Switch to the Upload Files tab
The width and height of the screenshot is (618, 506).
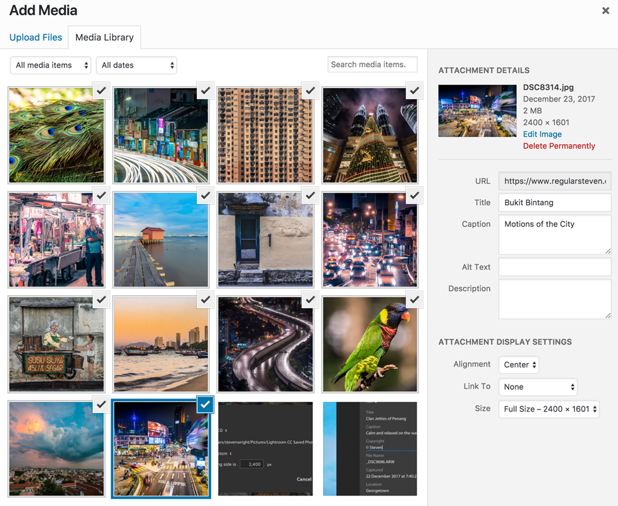click(x=36, y=38)
